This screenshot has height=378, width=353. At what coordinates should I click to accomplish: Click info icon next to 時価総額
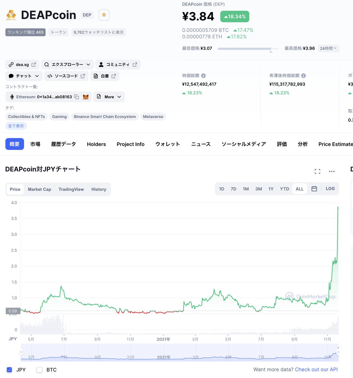[203, 76]
